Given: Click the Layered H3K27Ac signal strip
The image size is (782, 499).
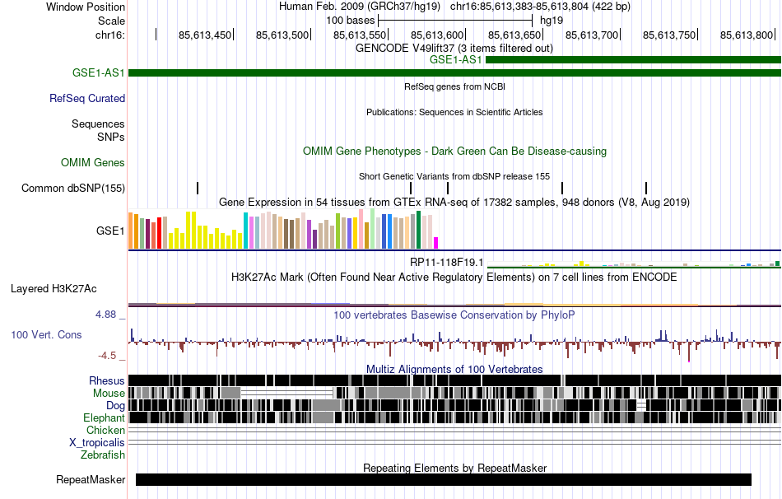Looking at the screenshot, I should (455, 305).
